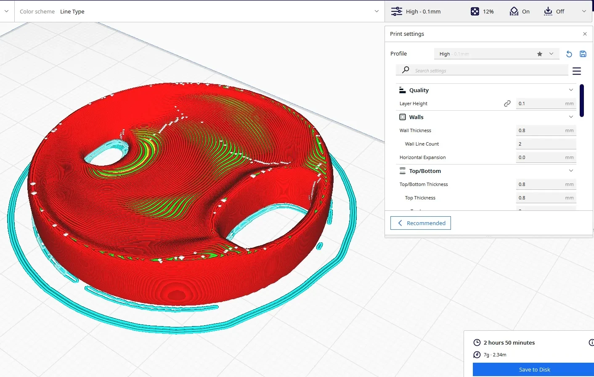This screenshot has height=377, width=594.
Task: Switch to Recommended settings mode
Action: pos(421,223)
